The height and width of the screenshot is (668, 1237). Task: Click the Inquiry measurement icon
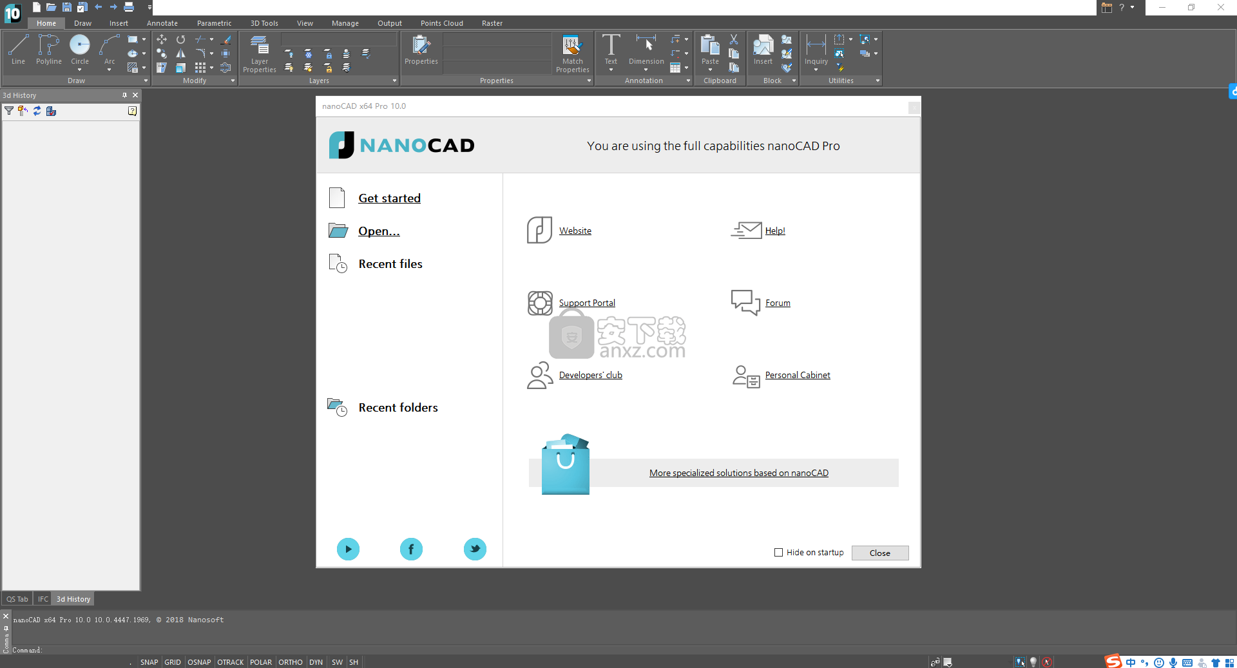[x=816, y=50]
